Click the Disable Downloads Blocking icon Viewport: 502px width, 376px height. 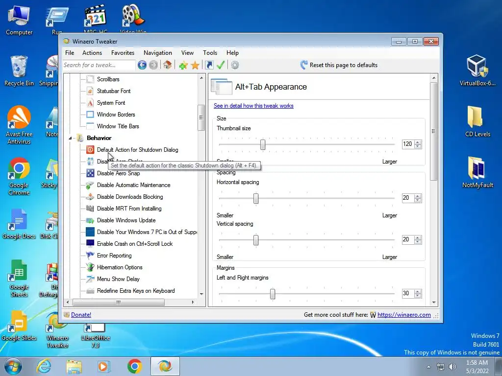pos(90,197)
